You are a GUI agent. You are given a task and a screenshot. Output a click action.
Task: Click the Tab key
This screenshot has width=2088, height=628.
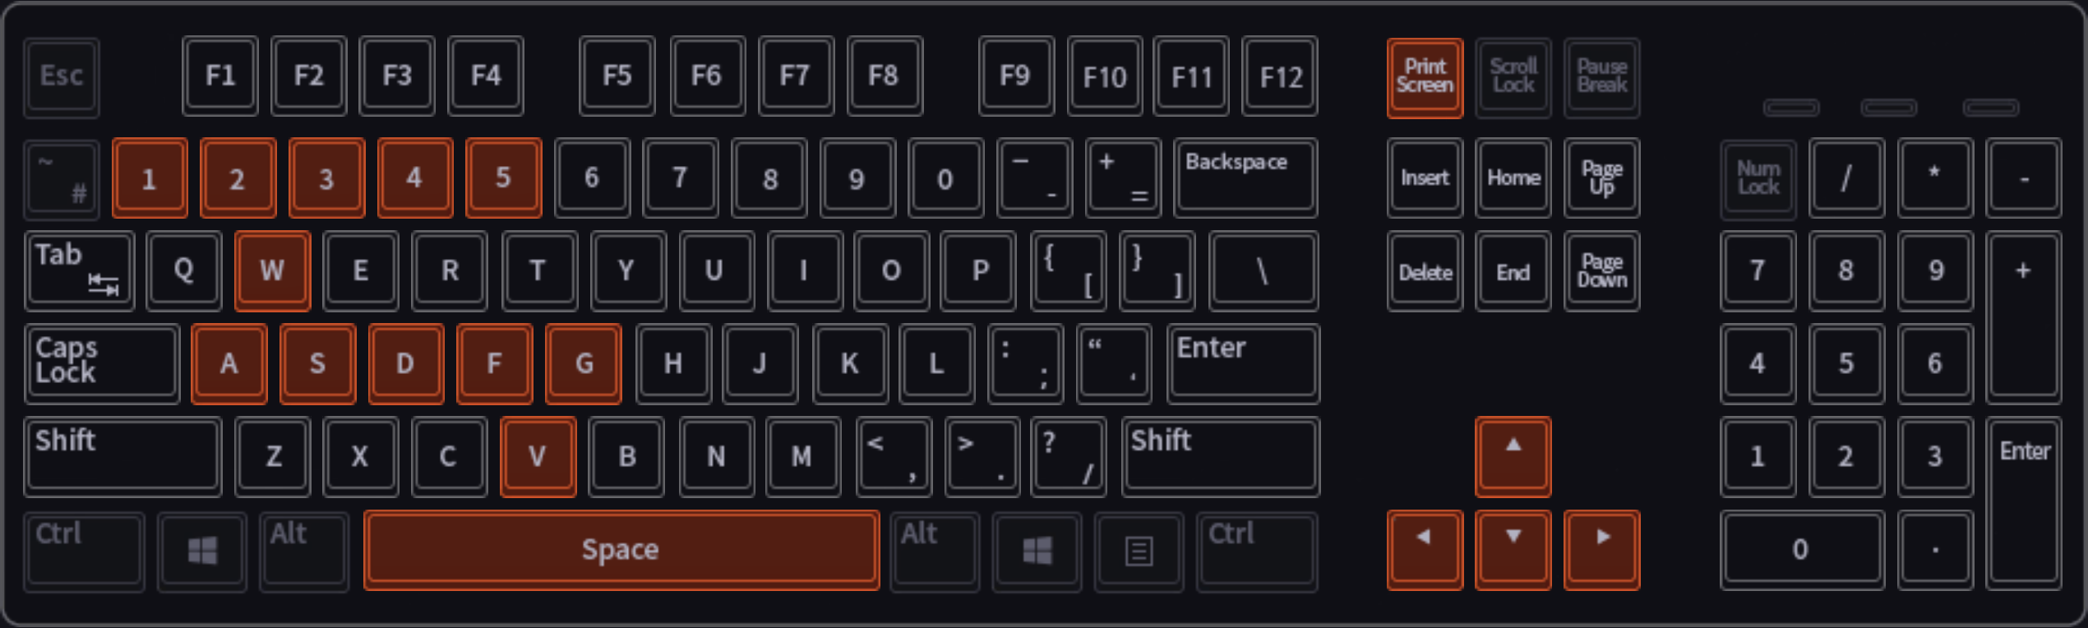point(80,270)
